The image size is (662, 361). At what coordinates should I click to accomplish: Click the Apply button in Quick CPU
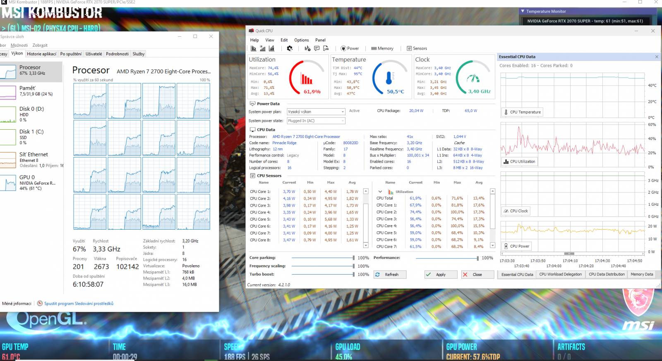pyautogui.click(x=441, y=275)
